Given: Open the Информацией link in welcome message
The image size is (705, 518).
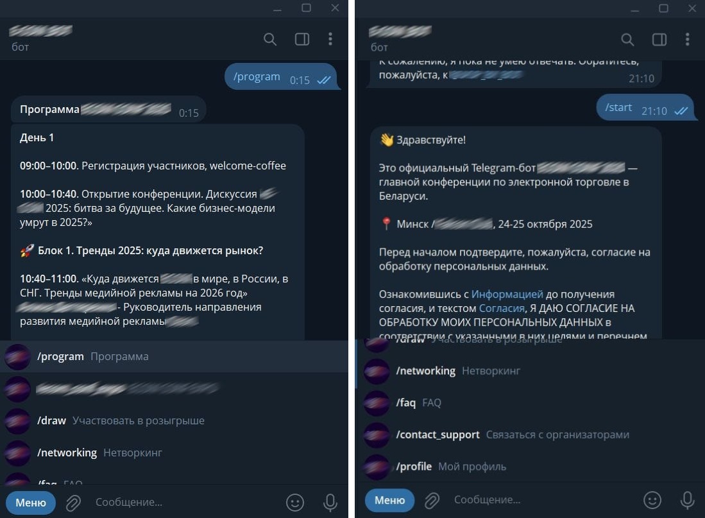Looking at the screenshot, I should (507, 295).
